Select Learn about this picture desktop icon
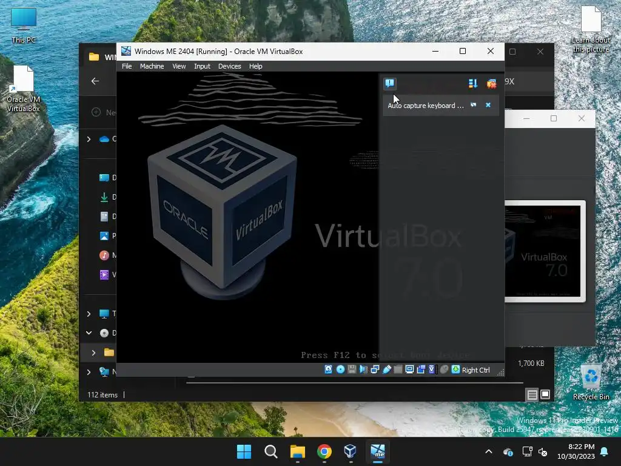 tap(591, 29)
